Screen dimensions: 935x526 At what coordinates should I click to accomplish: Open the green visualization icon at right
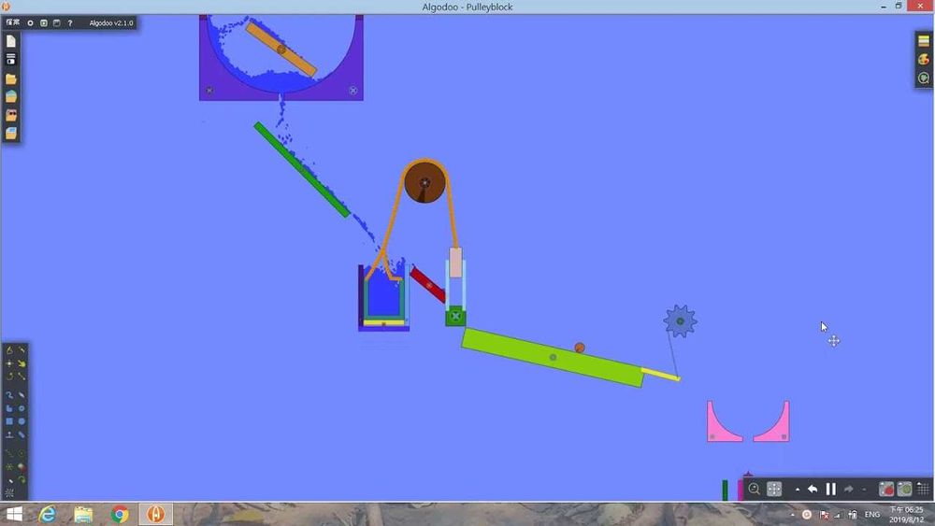click(924, 78)
